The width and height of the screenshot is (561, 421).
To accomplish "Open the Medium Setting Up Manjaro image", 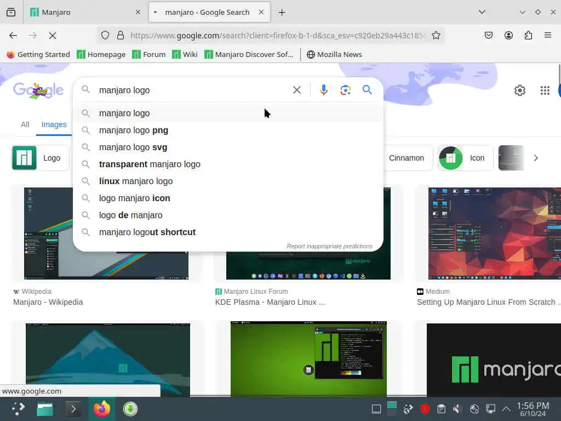I will [495, 233].
